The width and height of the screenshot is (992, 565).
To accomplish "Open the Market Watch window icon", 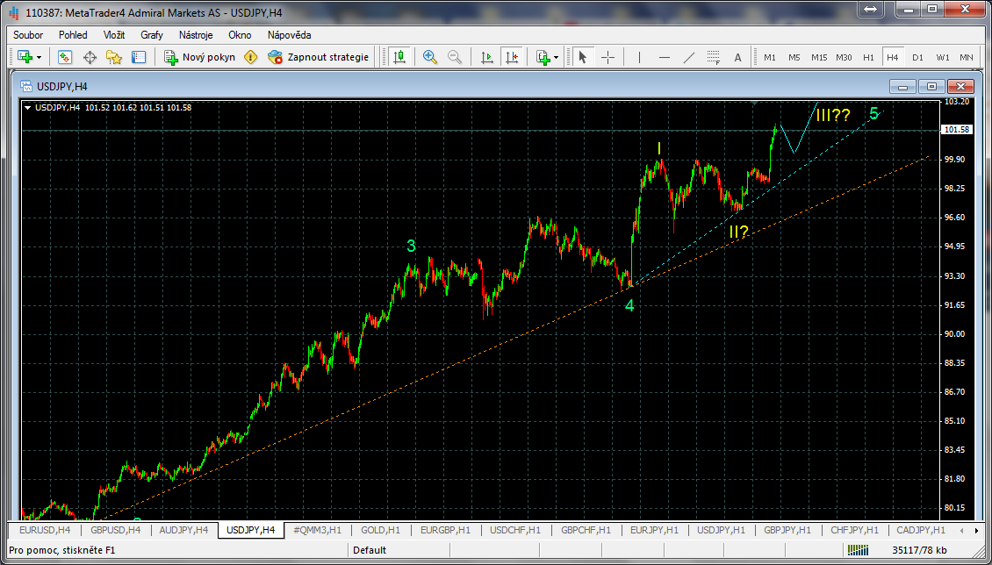I will [65, 58].
